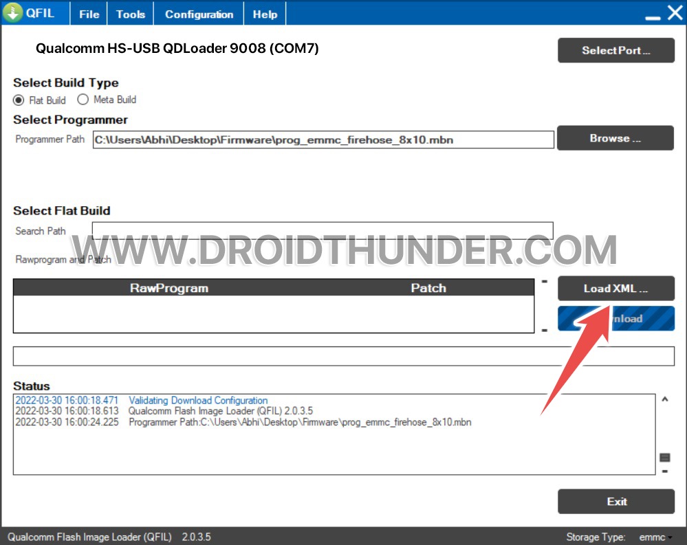The width and height of the screenshot is (687, 545).
Task: Browse for a programmer file
Action: point(615,137)
